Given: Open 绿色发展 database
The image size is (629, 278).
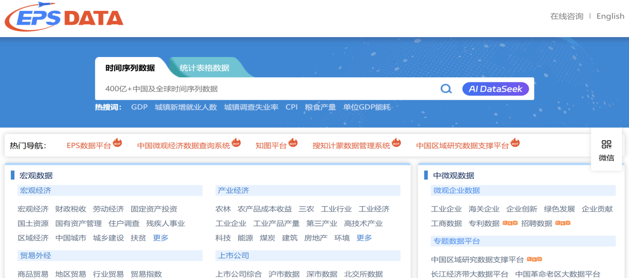Looking at the screenshot, I should pyautogui.click(x=560, y=209).
